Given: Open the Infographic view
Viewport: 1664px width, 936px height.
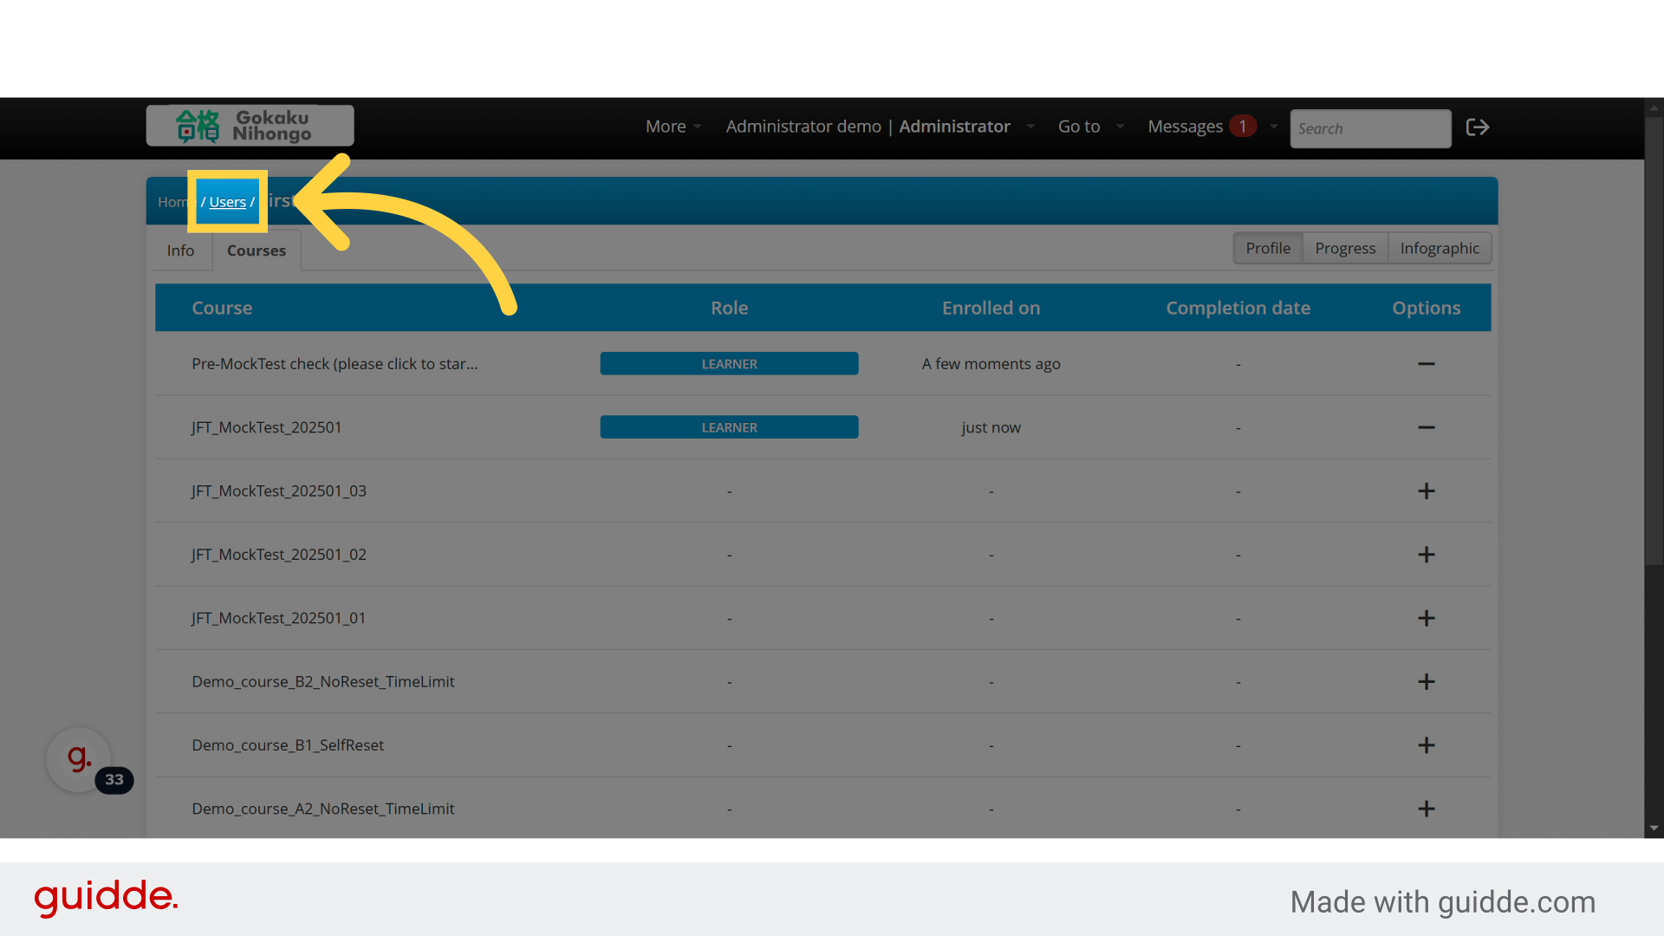Looking at the screenshot, I should point(1439,248).
